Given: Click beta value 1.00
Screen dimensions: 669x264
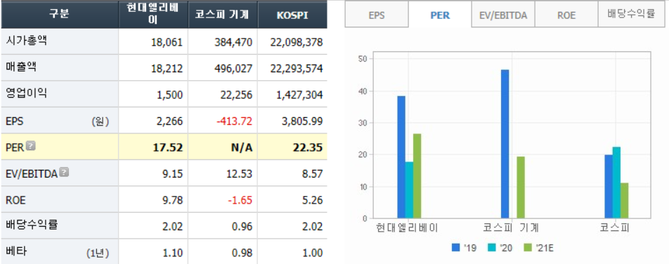Looking at the screenshot, I should pos(313,253).
